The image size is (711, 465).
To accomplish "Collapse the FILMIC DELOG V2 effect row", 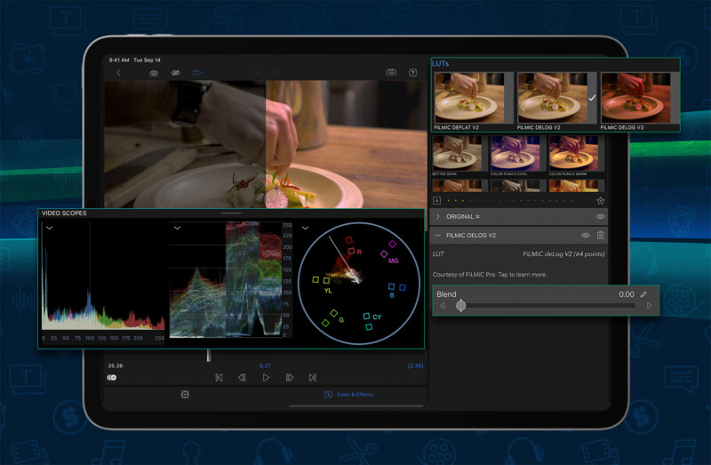I will (x=437, y=235).
